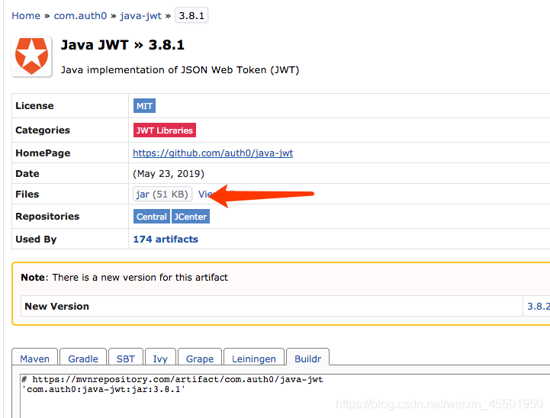Click the 'Note: There is a new version' text

pos(124,278)
